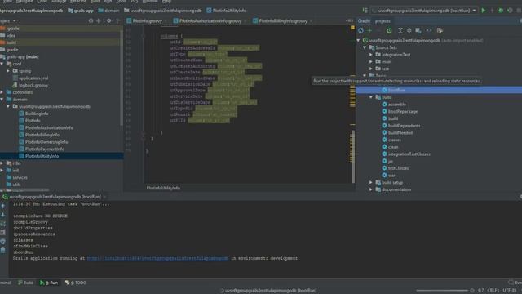Collapse the domain folder in Project tree
This screenshot has height=294, width=522.
[2, 100]
